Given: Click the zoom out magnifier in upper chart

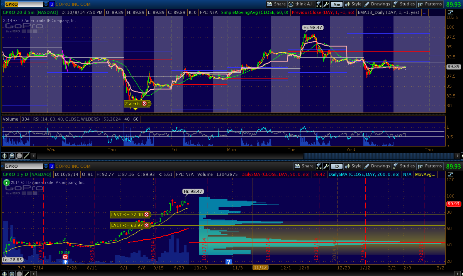Looking at the screenshot, I should point(19,156).
